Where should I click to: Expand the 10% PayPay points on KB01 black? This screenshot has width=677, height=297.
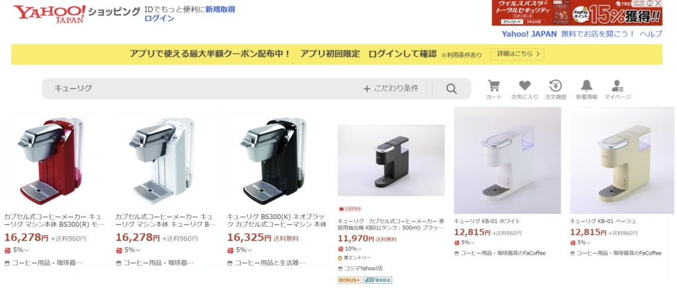tap(350, 249)
